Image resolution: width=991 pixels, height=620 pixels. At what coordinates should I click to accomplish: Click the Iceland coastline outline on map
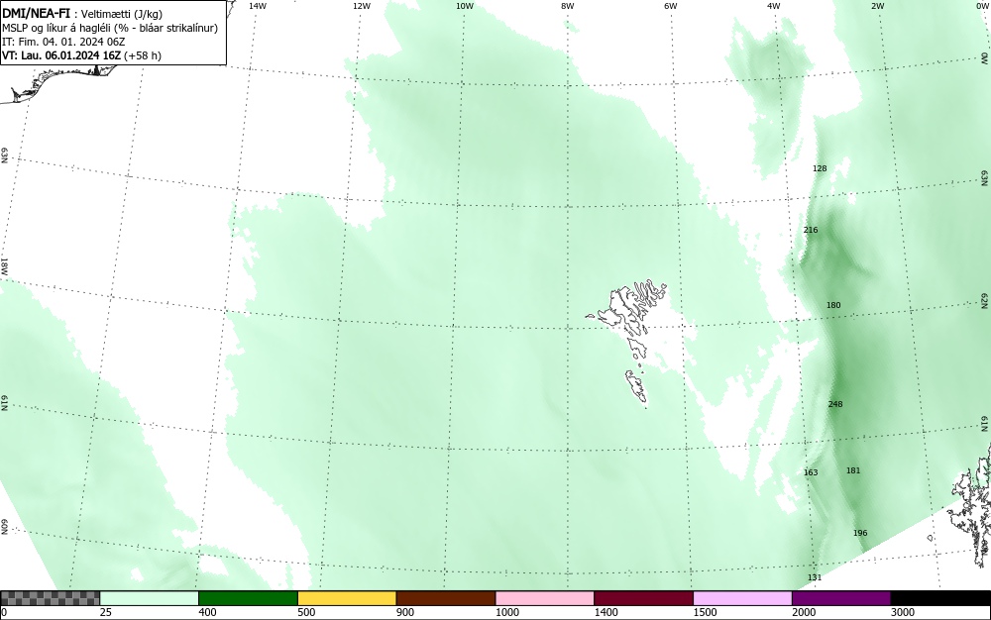point(60,82)
